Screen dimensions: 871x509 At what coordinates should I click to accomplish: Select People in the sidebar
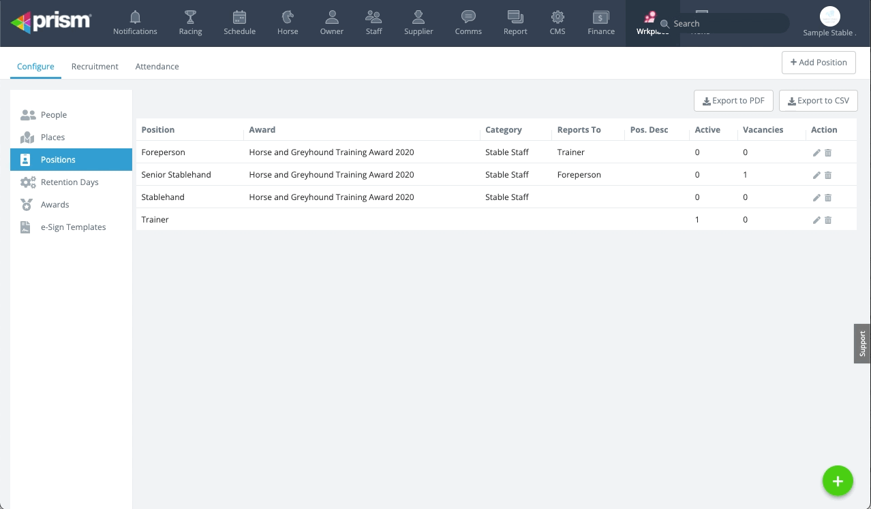pyautogui.click(x=53, y=115)
